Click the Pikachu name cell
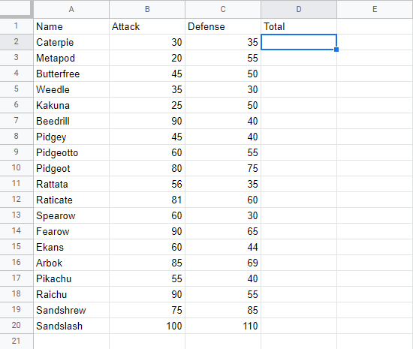 click(71, 278)
